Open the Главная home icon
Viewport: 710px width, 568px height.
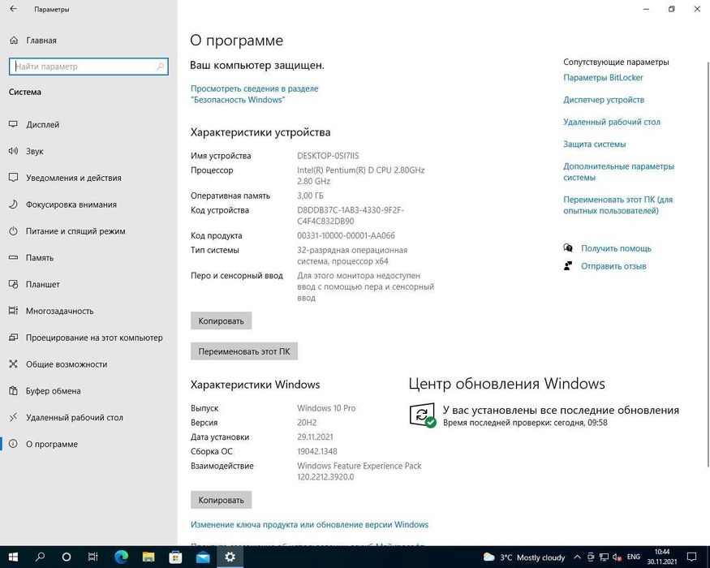14,41
